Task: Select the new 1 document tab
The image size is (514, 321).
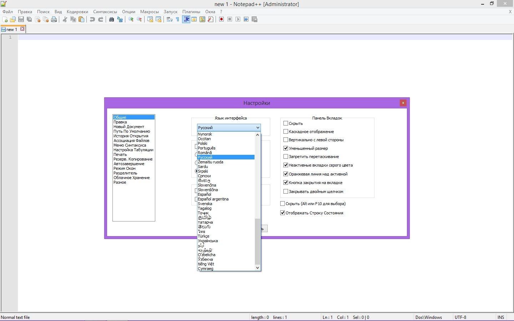Action: pyautogui.click(x=11, y=29)
